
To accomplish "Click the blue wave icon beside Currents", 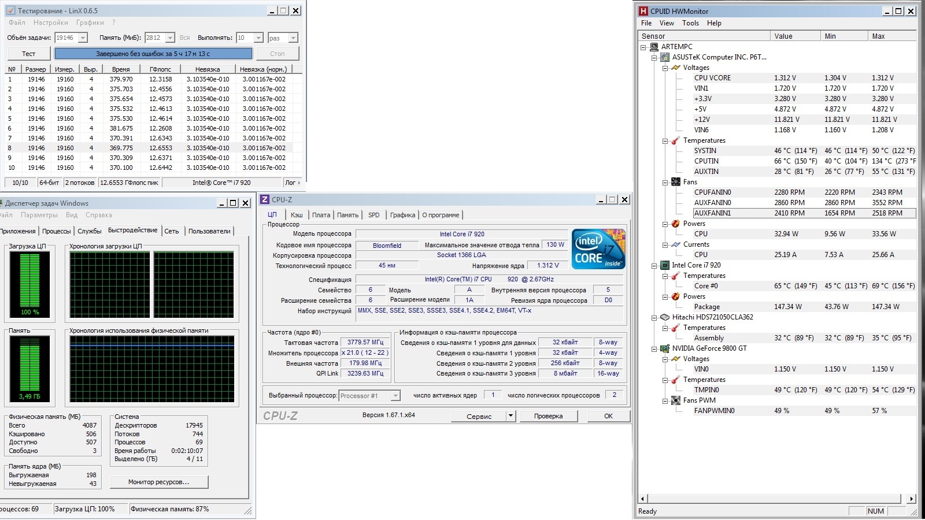I will pos(675,244).
